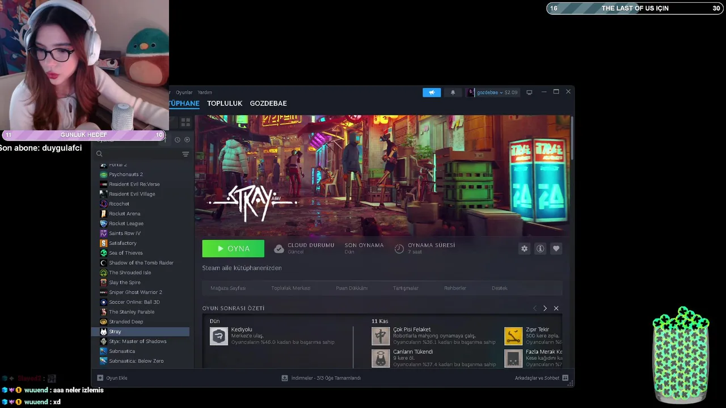Open the Puan Dükkânı link

[352, 288]
